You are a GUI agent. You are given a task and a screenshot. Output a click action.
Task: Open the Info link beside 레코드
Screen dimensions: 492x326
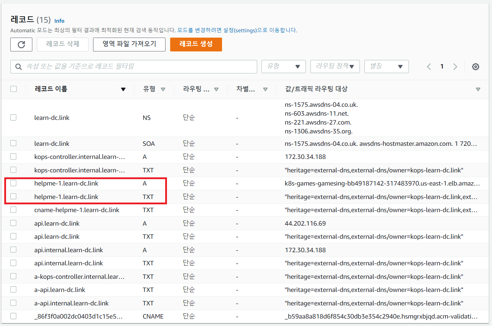[x=59, y=21]
